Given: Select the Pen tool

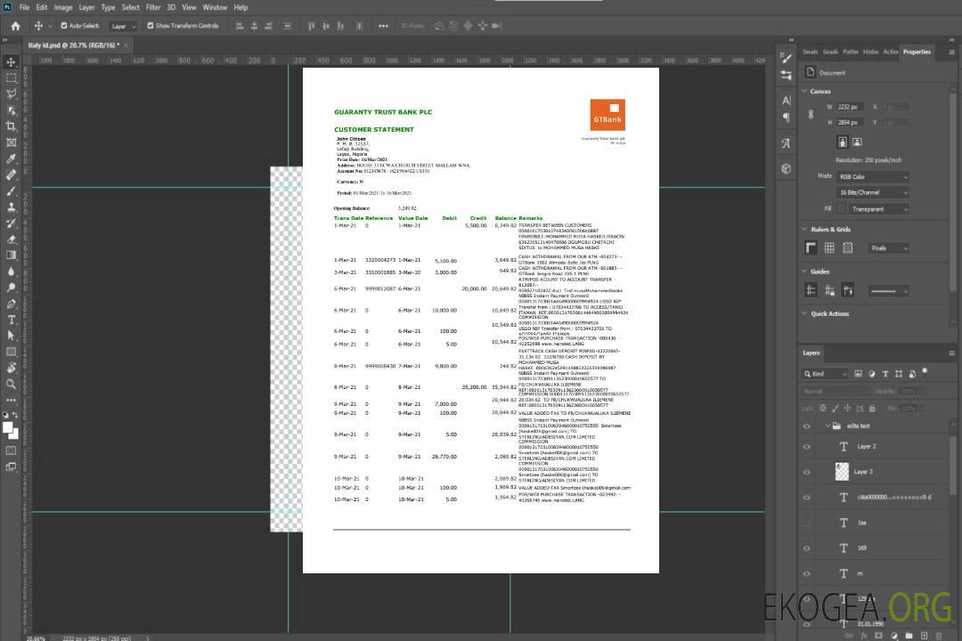Looking at the screenshot, I should [x=11, y=304].
